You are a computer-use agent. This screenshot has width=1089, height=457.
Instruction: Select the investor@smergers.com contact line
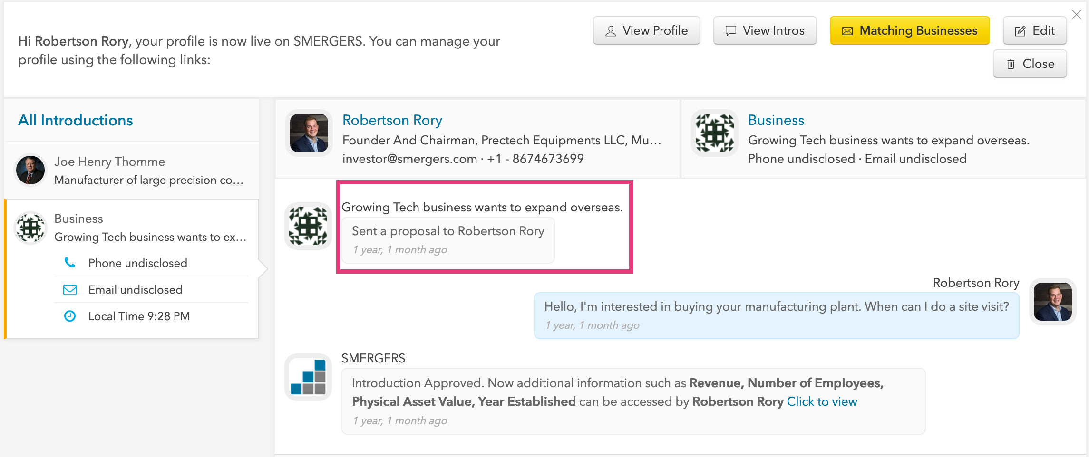[463, 159]
